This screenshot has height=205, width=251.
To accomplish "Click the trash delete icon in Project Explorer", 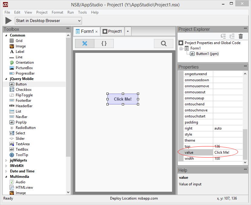I will click(x=241, y=36).
